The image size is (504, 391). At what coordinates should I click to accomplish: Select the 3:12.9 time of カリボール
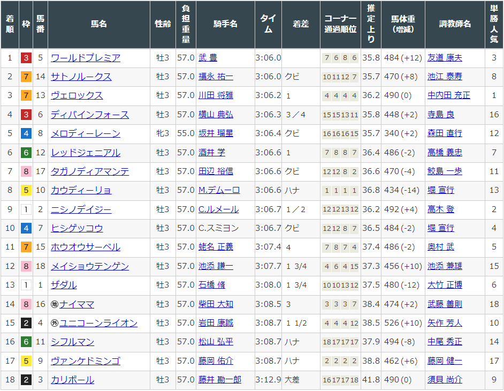point(268,380)
